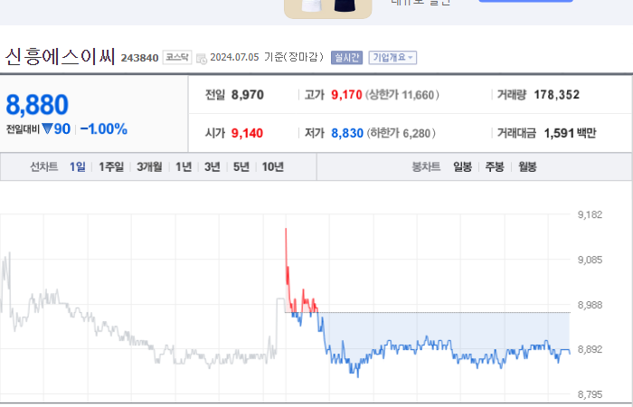Click the 고가 value 9,170
Viewport: 633px width, 407px height.
pyautogui.click(x=346, y=95)
